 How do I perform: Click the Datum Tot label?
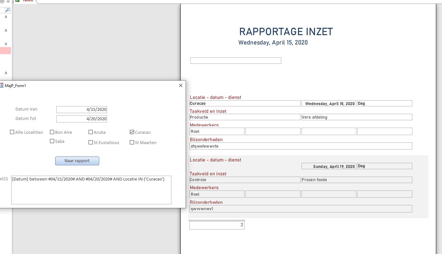coord(26,119)
